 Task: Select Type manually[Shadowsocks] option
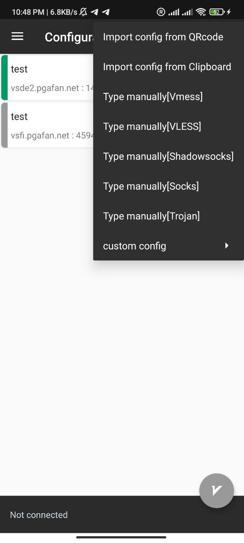pos(169,157)
